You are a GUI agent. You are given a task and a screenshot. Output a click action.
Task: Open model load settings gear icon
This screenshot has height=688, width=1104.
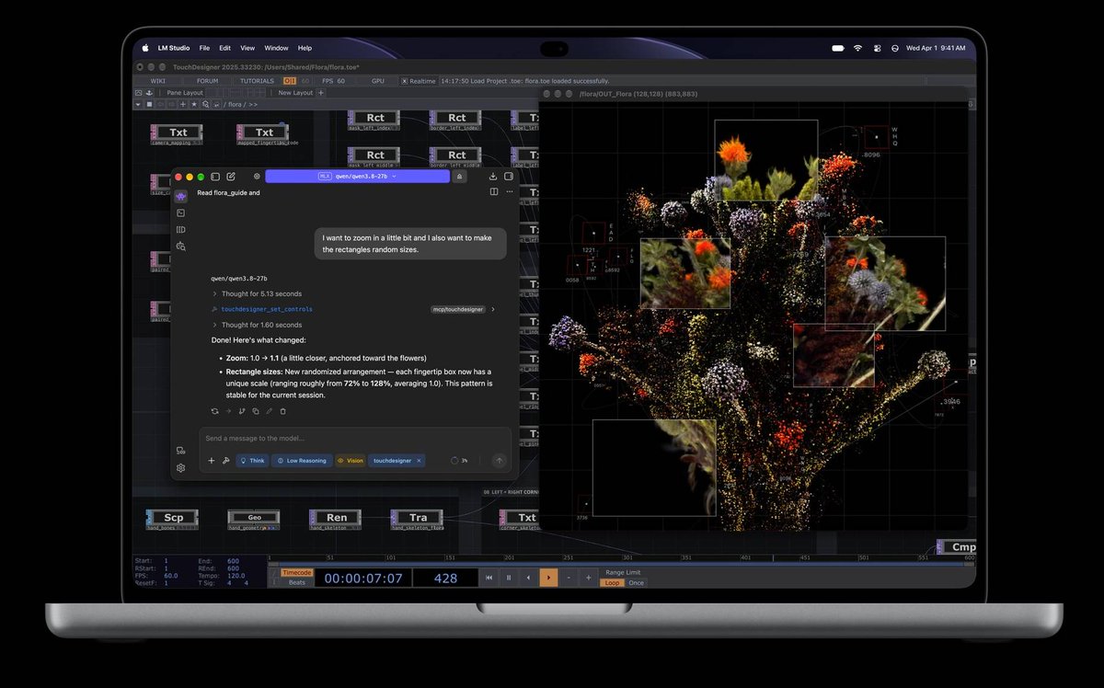pyautogui.click(x=257, y=177)
